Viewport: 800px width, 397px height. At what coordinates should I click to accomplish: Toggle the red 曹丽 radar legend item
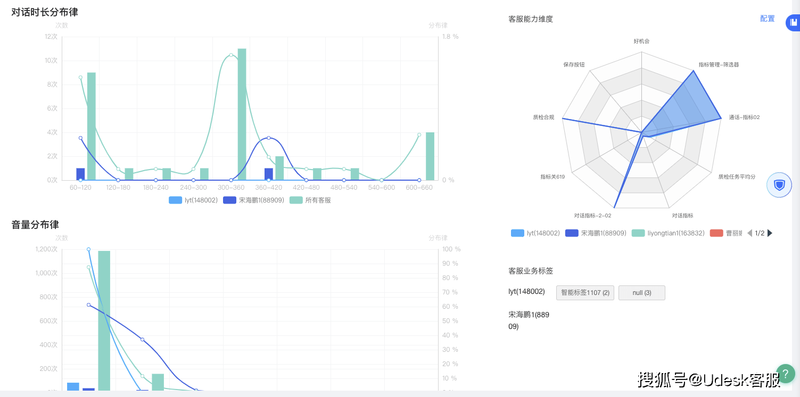(726, 233)
